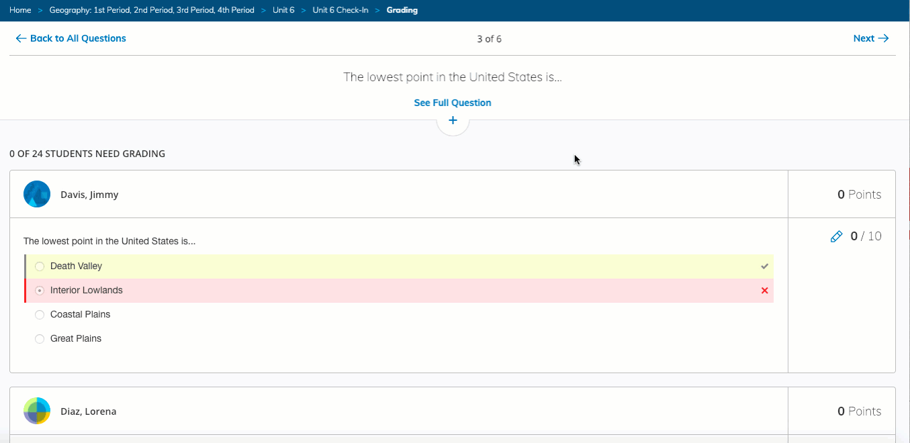
Task: Click the red X on Interior Lowlands
Action: pos(764,291)
